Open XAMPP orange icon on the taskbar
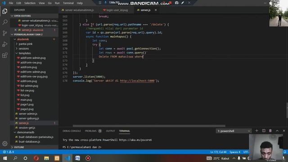The height and width of the screenshot is (162, 288). click(x=57, y=158)
